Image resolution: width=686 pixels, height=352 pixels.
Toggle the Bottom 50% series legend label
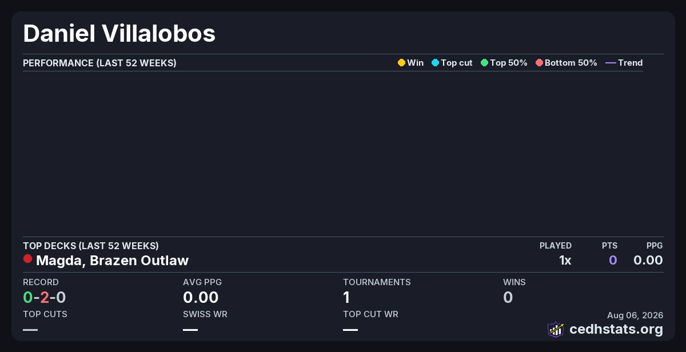[x=571, y=63]
